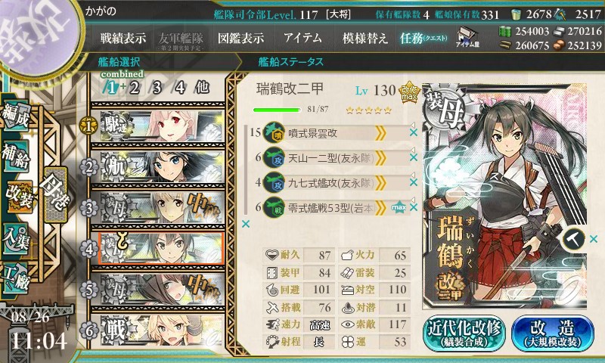Expand 九七式艦攻(友永隊) slot chevron arrows

[x=380, y=183]
